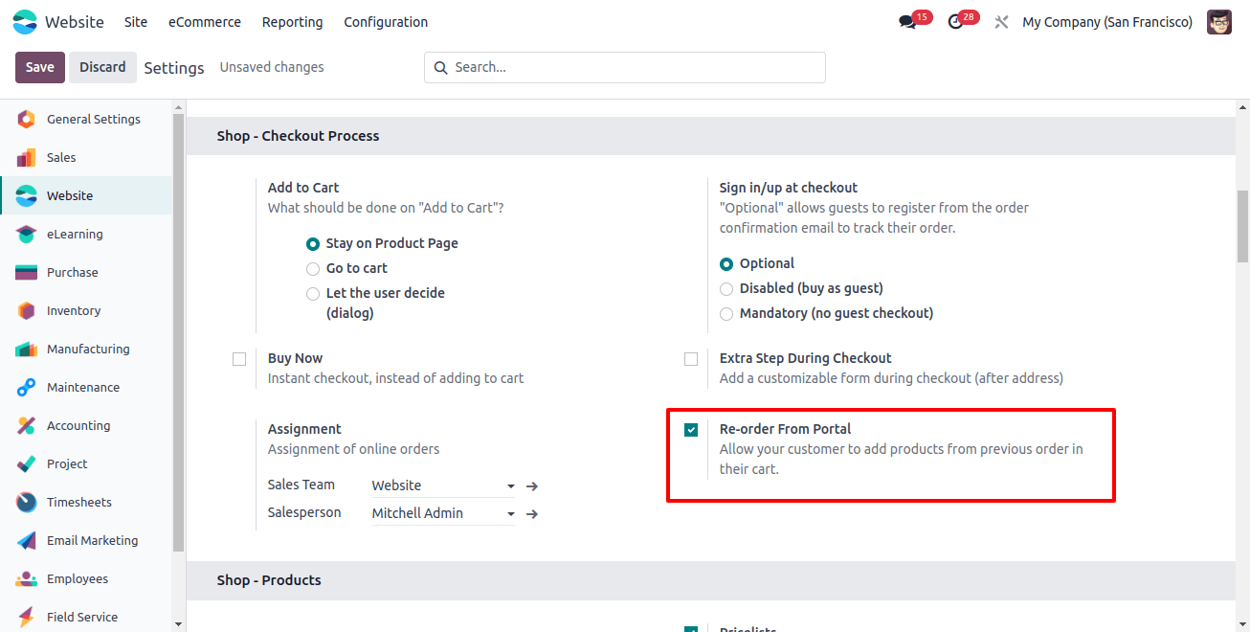Click the Add to Cart setting label
The image size is (1250, 632).
click(x=303, y=188)
